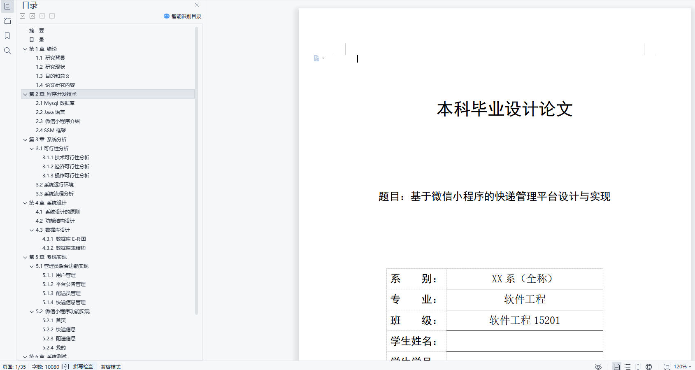Open the bookmarks sidebar icon

click(7, 36)
